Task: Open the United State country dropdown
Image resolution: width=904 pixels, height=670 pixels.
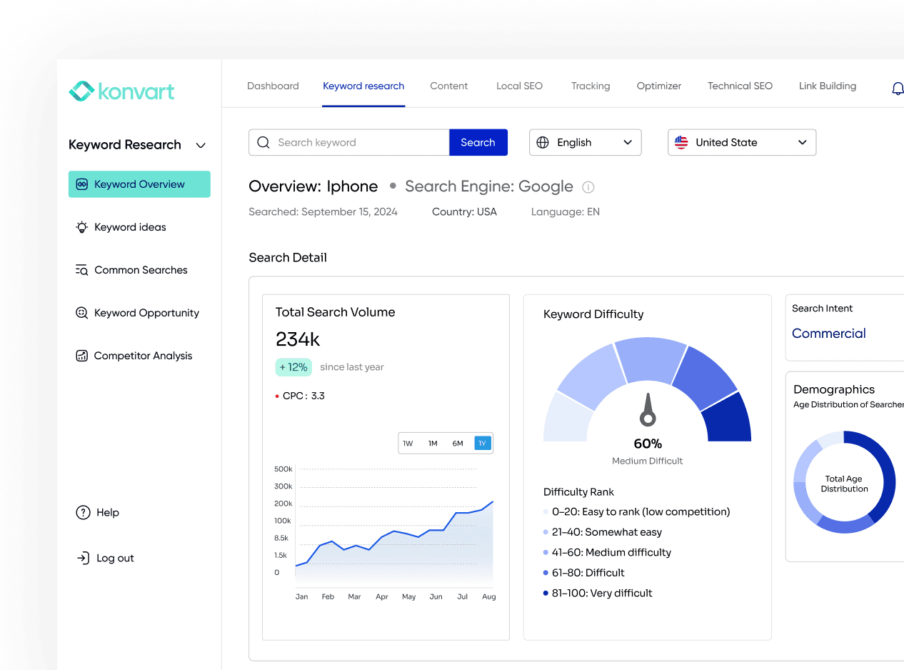Action: 741,142
